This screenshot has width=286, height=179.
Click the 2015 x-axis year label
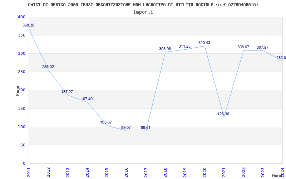(107, 172)
